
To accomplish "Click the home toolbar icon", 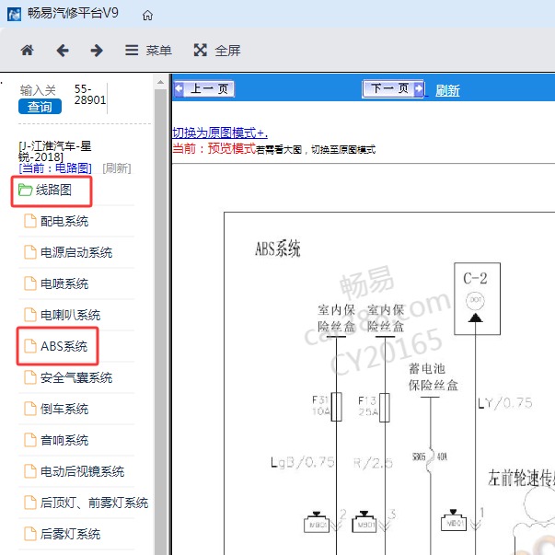I will (28, 51).
